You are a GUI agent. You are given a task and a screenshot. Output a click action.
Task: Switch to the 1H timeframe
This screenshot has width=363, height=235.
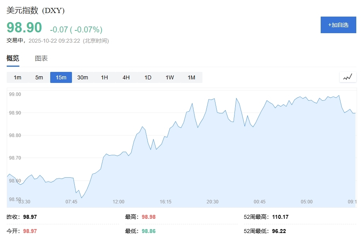(104, 77)
